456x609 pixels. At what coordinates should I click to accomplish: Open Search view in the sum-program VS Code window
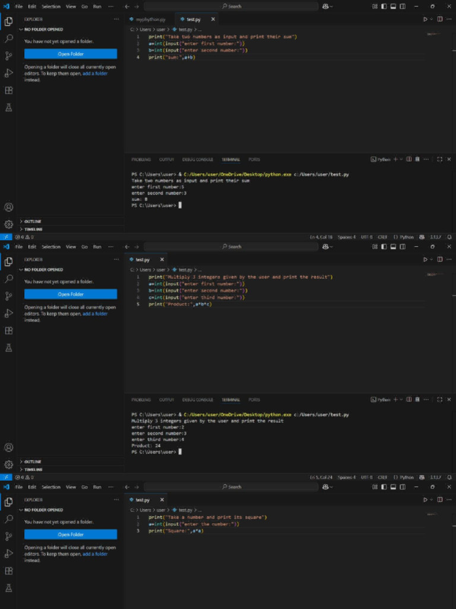[8, 39]
